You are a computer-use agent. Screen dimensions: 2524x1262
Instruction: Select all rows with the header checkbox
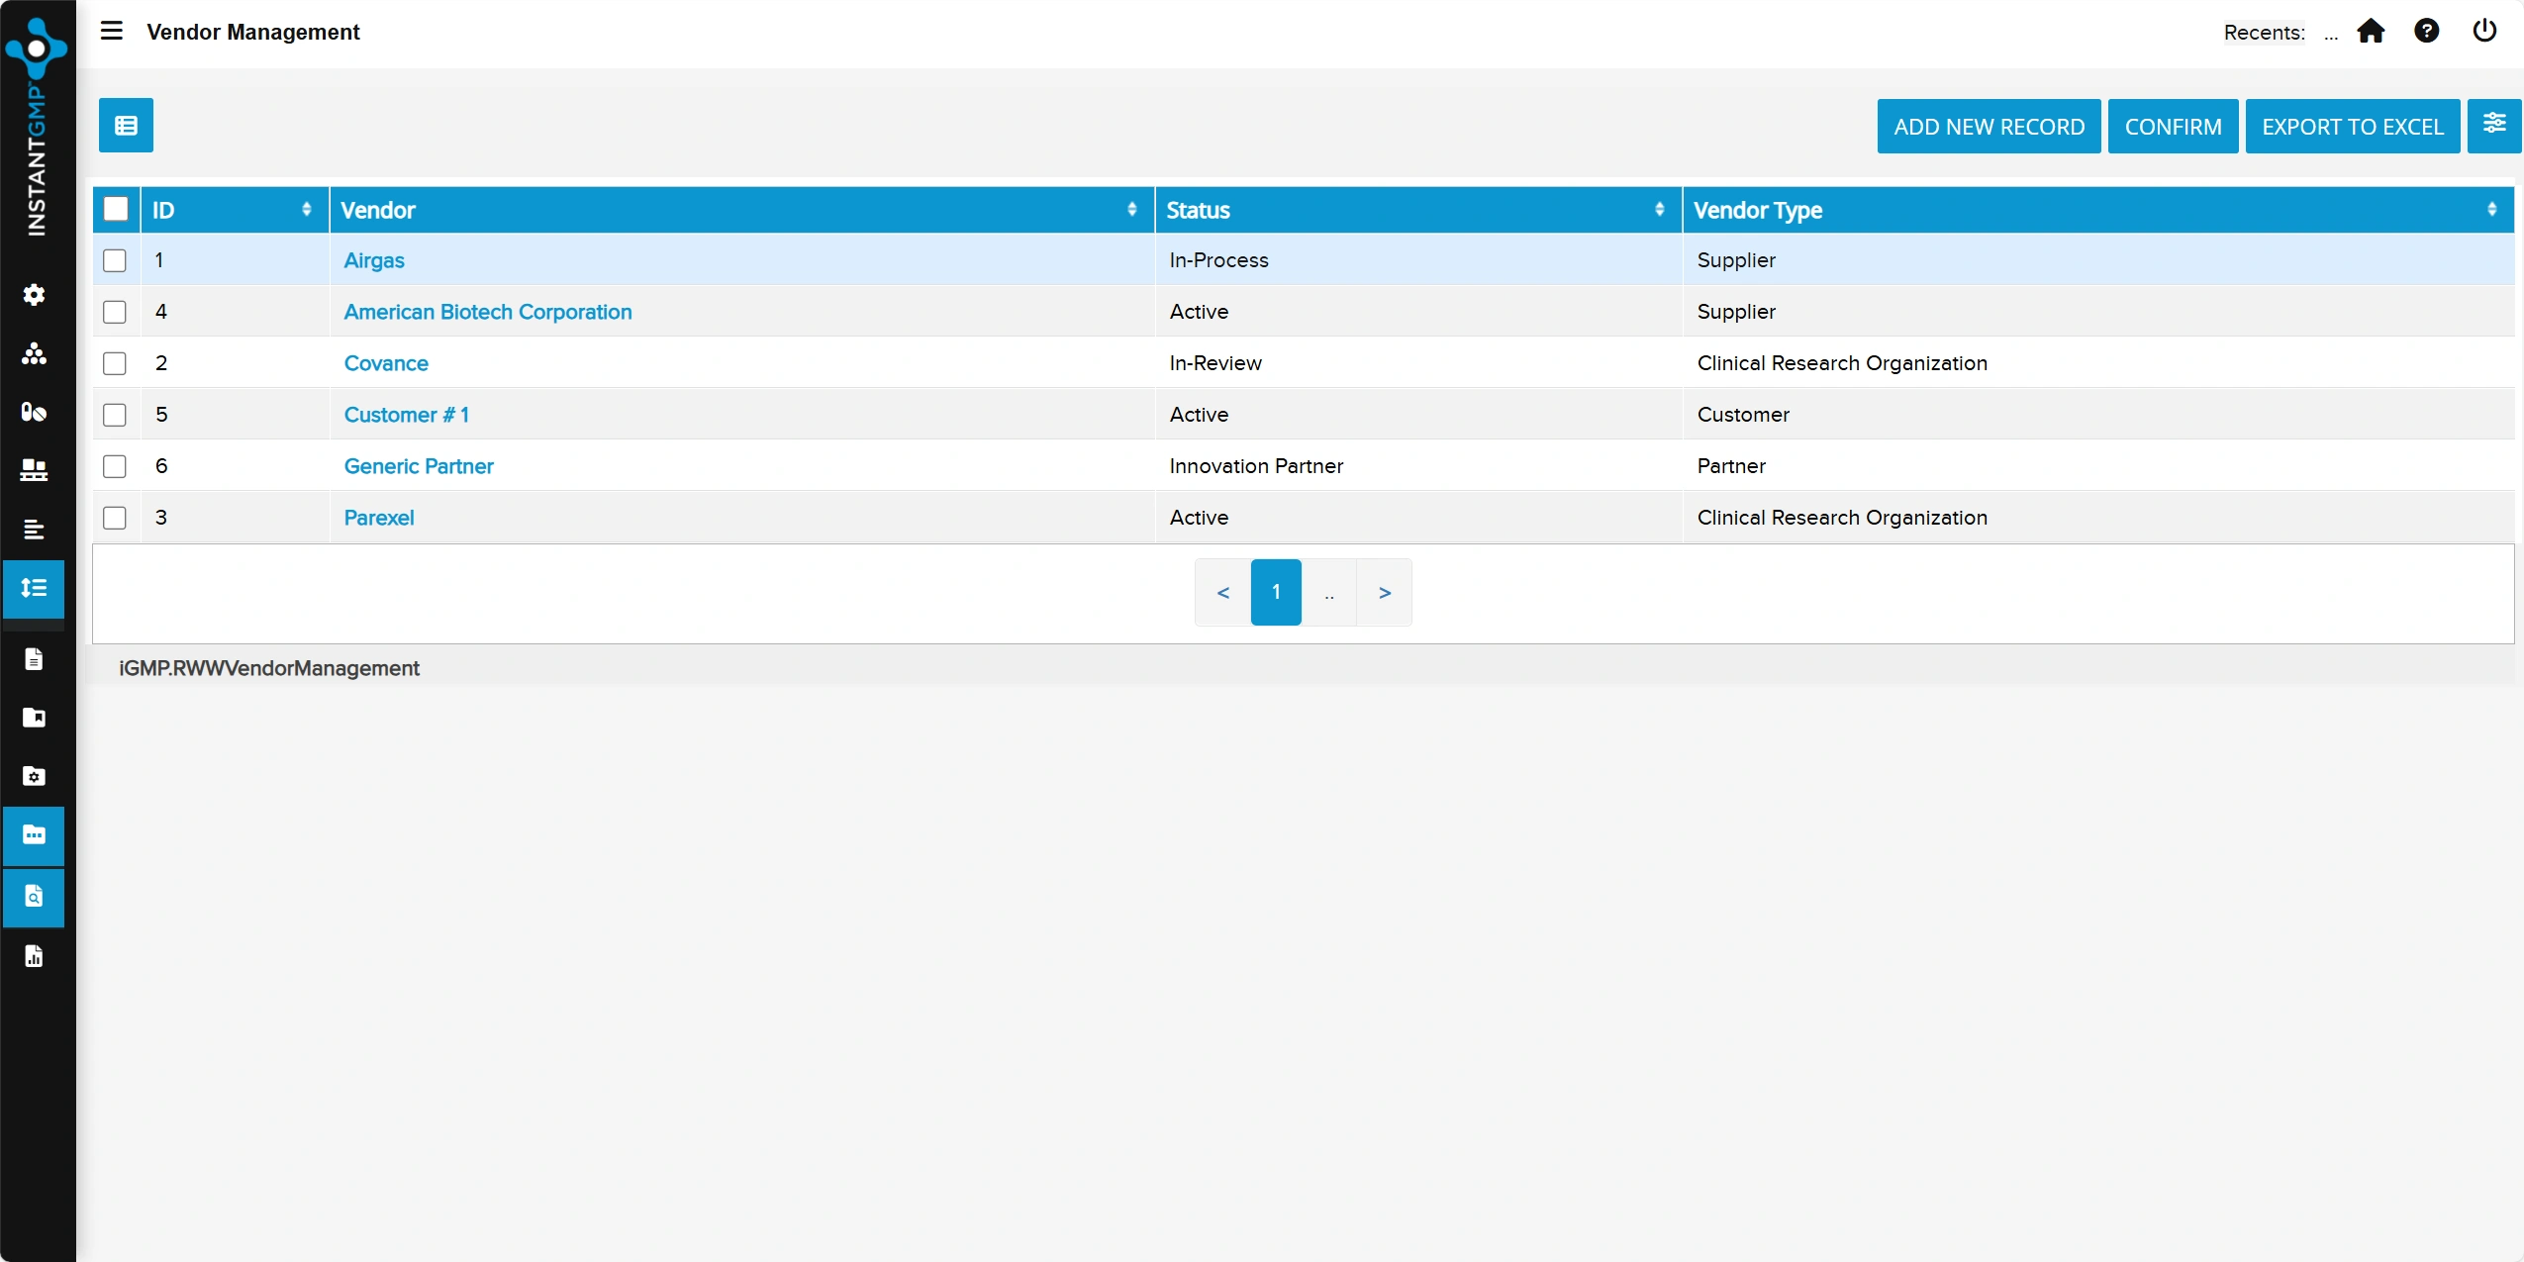(116, 209)
